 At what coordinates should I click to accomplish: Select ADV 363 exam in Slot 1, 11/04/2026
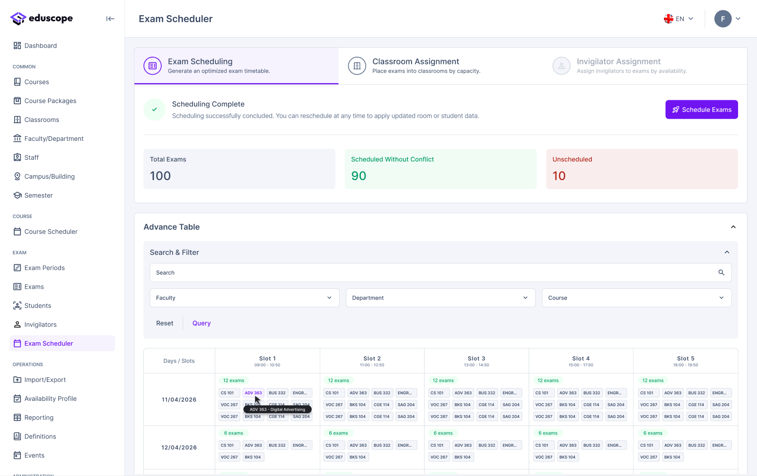(x=253, y=393)
